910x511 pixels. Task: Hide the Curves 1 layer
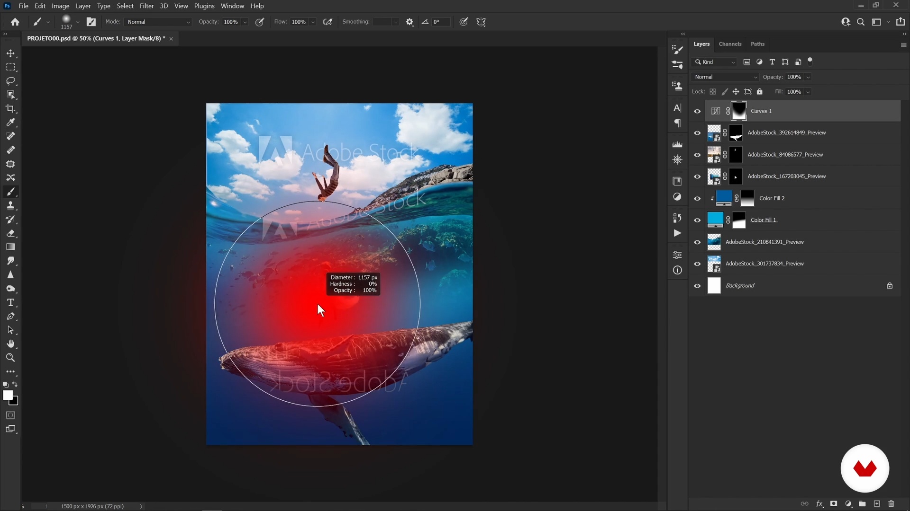click(697, 111)
